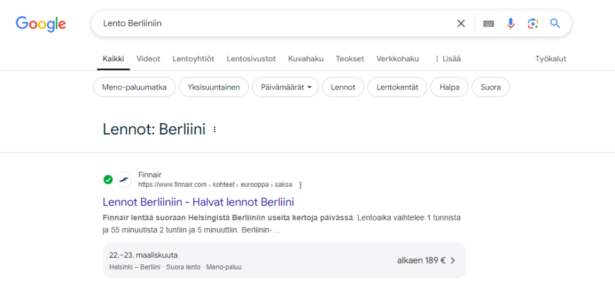
Task: Click the 22.–23. maaliskuuta date text
Action: click(144, 255)
